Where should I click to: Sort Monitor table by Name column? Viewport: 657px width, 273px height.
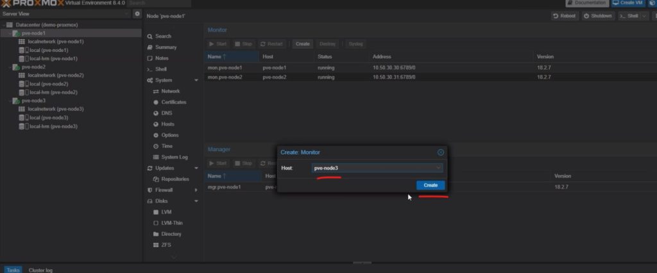[x=231, y=56]
